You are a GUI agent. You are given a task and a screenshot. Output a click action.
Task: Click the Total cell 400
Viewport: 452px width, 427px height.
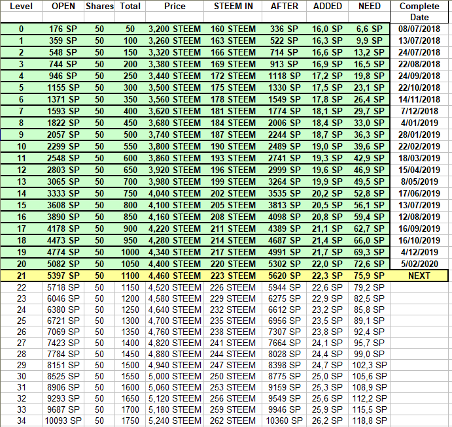pos(130,112)
